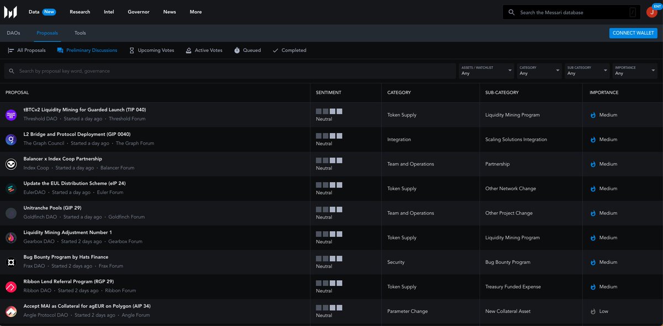663x326 pixels.
Task: Click the Goldfinch DAO logo icon
Action: click(11, 213)
